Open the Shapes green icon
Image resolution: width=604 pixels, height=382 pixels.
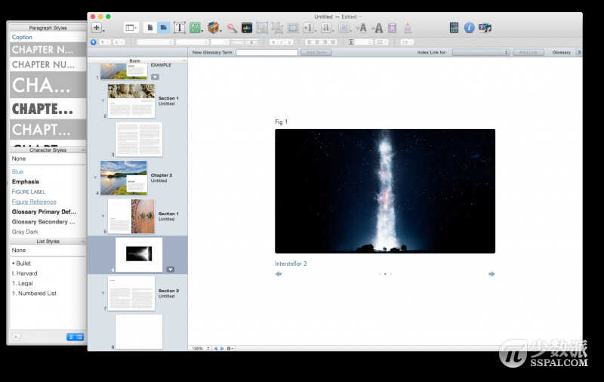(x=196, y=28)
